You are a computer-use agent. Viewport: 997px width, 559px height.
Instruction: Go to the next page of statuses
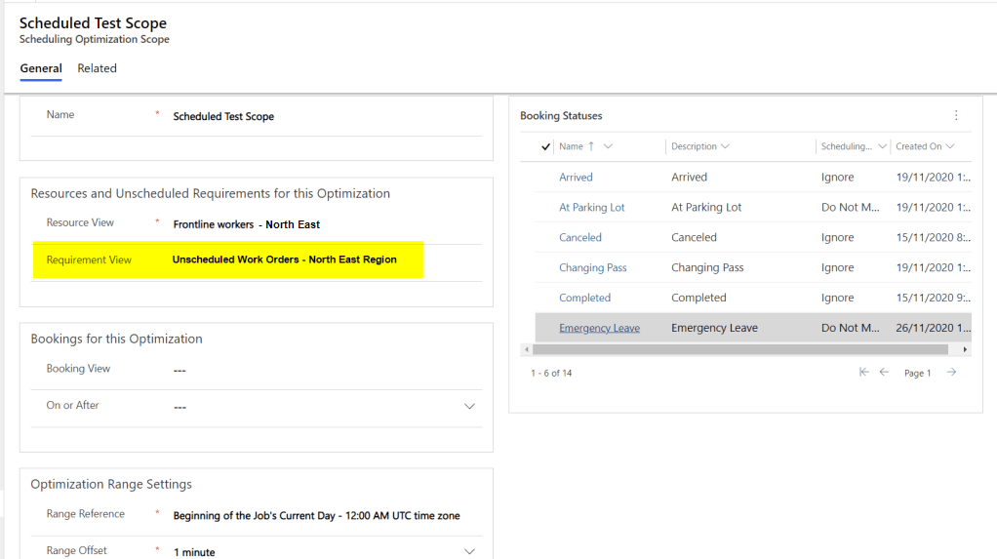[951, 372]
